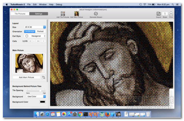The height and width of the screenshot is (121, 184).
Task: Open Launchpad rocket in the dock
Action: pos(42,114)
